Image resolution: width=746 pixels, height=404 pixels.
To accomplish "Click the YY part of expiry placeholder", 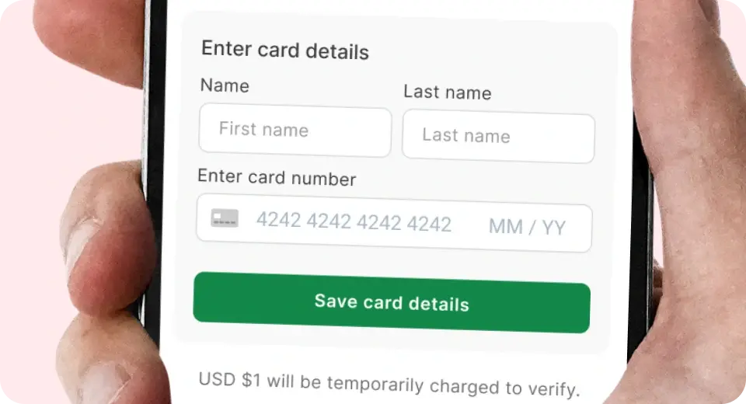I will pyautogui.click(x=554, y=228).
